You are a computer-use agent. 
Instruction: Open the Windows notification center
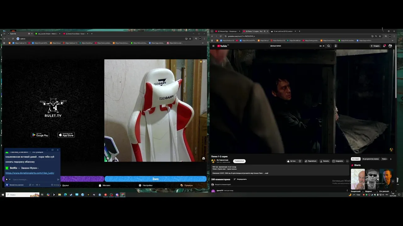(399, 195)
